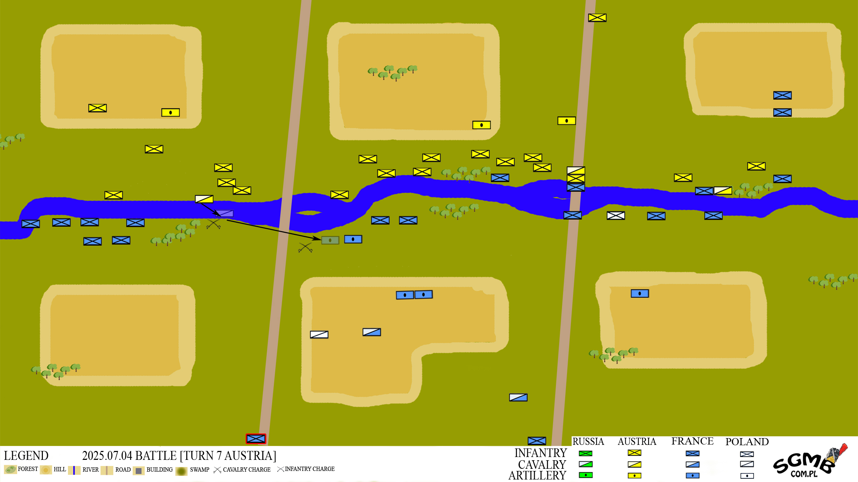Viewport: 858px width, 482px height.
Task: Click the faded artillery unit at the arrow tip
Action: 330,240
